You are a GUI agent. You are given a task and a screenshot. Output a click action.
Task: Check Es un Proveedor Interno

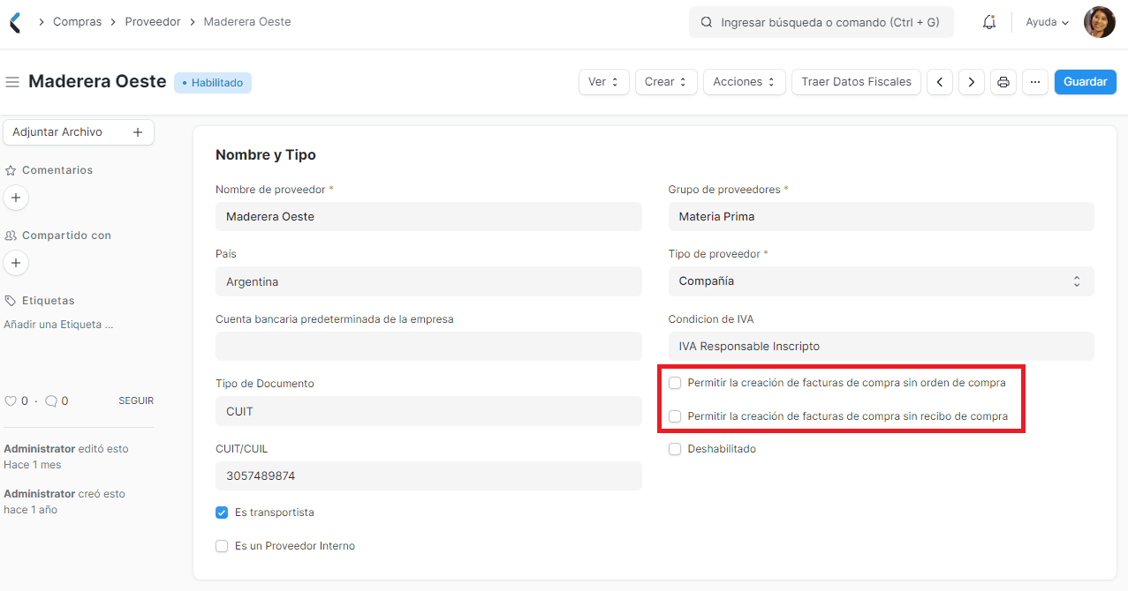click(222, 546)
